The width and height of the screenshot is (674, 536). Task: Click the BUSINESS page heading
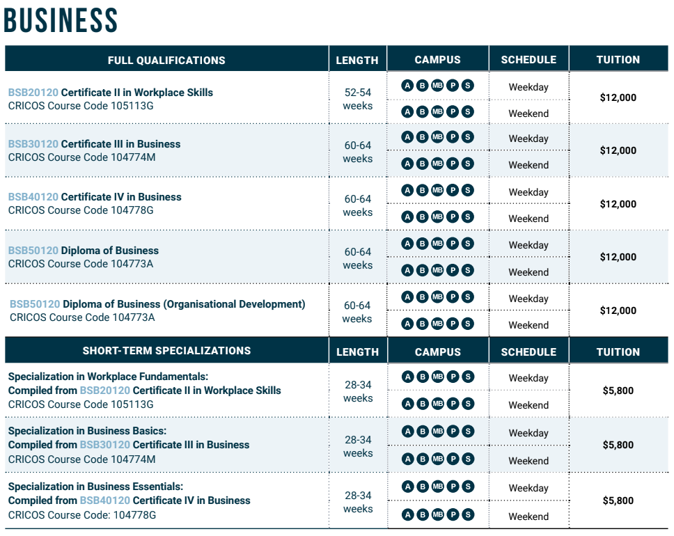click(61, 20)
